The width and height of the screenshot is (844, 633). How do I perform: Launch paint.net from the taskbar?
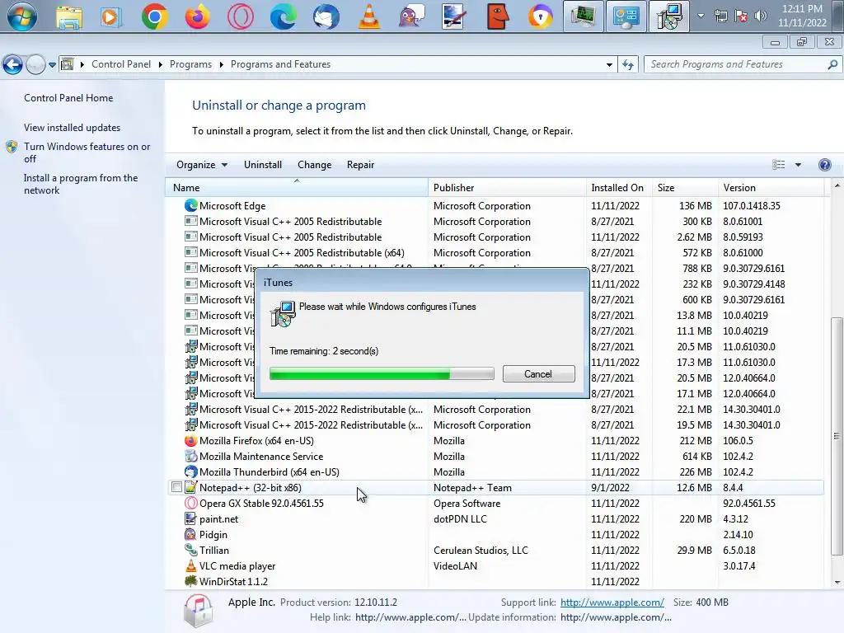(x=454, y=16)
